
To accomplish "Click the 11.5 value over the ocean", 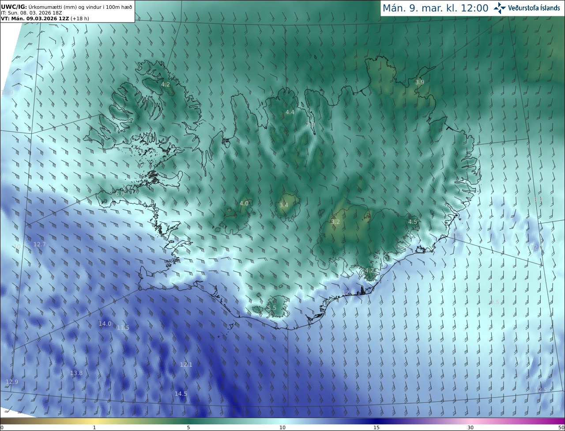I will [x=123, y=327].
